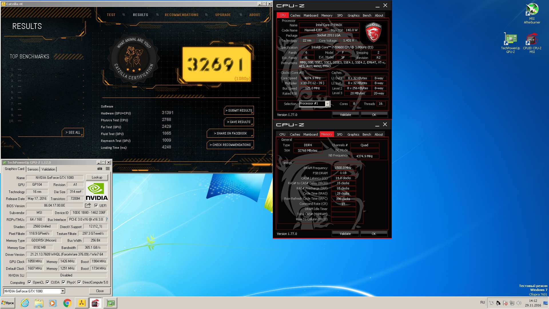Click SEE ALL top benchmarks button
This screenshot has width=549, height=309.
(73, 132)
